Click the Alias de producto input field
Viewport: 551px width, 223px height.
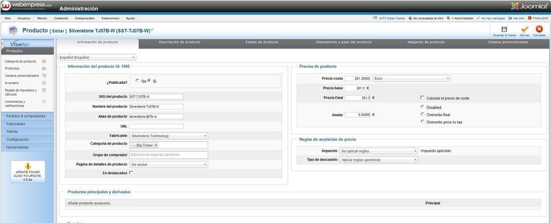pyautogui.click(x=156, y=116)
